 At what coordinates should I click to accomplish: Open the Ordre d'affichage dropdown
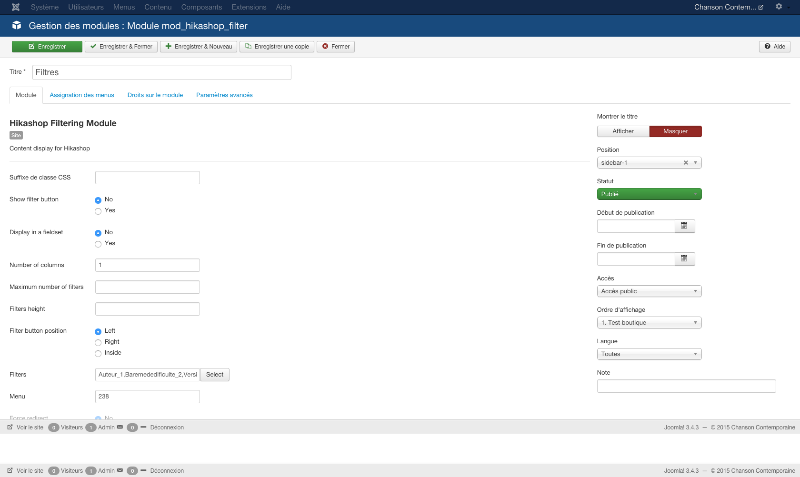(x=649, y=323)
